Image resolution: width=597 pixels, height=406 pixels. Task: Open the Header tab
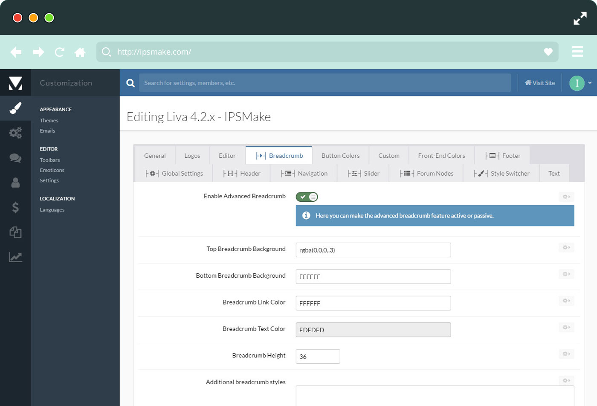coord(241,173)
